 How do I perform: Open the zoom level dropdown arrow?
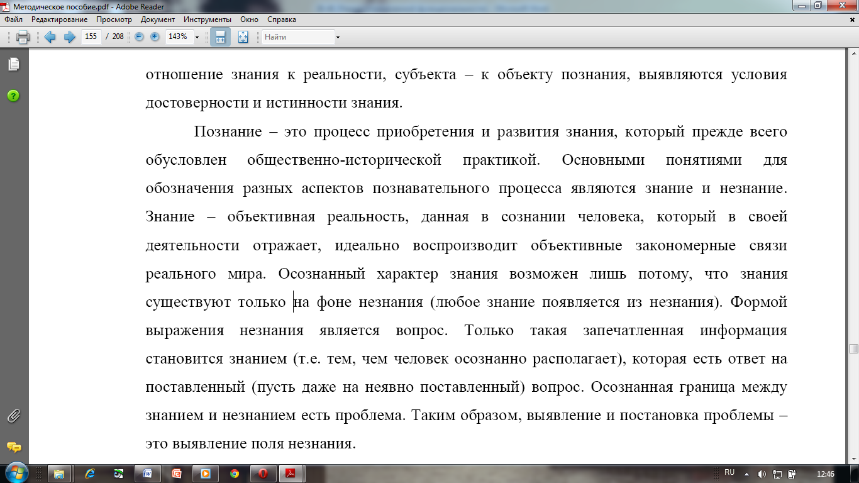pyautogui.click(x=197, y=37)
